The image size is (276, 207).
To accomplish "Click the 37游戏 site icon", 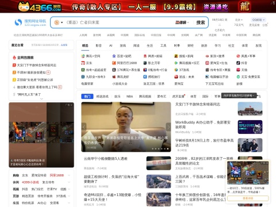I will [176, 70].
